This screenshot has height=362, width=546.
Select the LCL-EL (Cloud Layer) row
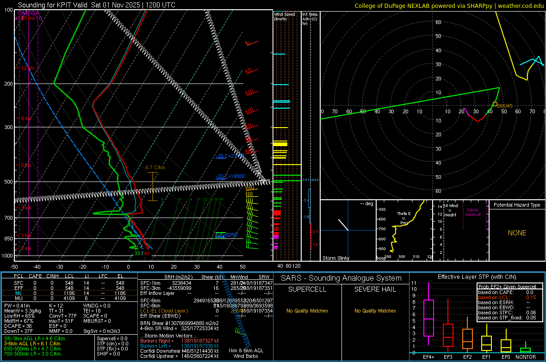pyautogui.click(x=206, y=311)
